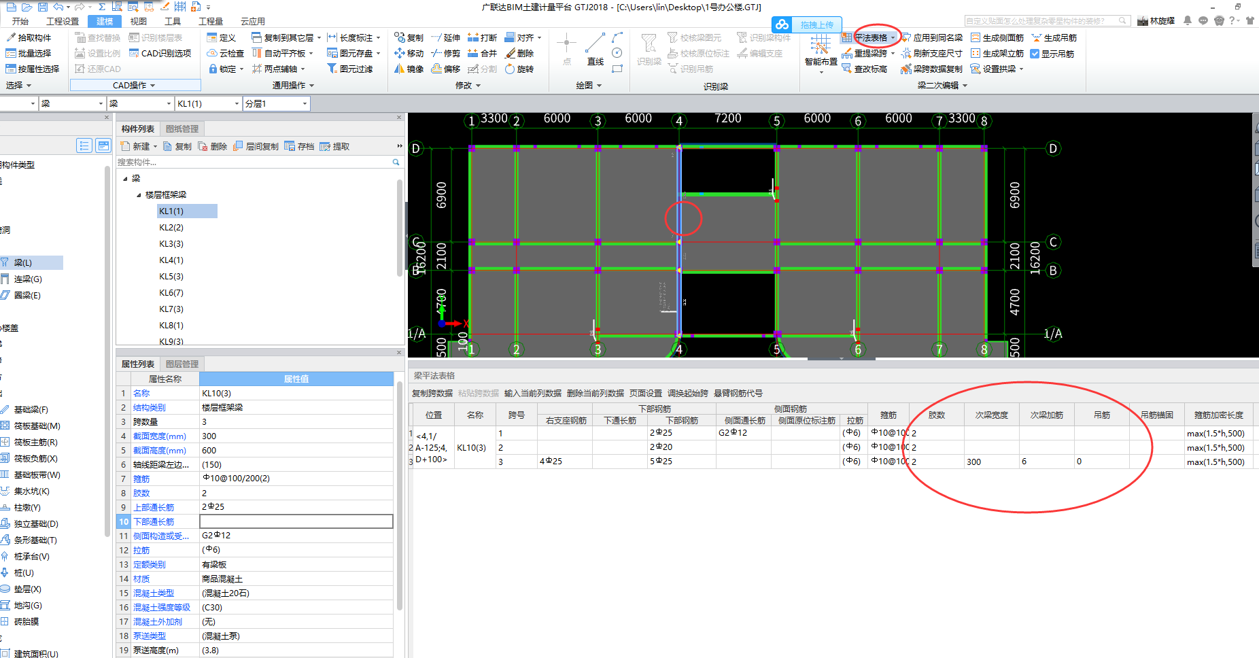Image resolution: width=1259 pixels, height=658 pixels.
Task: Click 应用到同名梁 tool
Action: 932,37
